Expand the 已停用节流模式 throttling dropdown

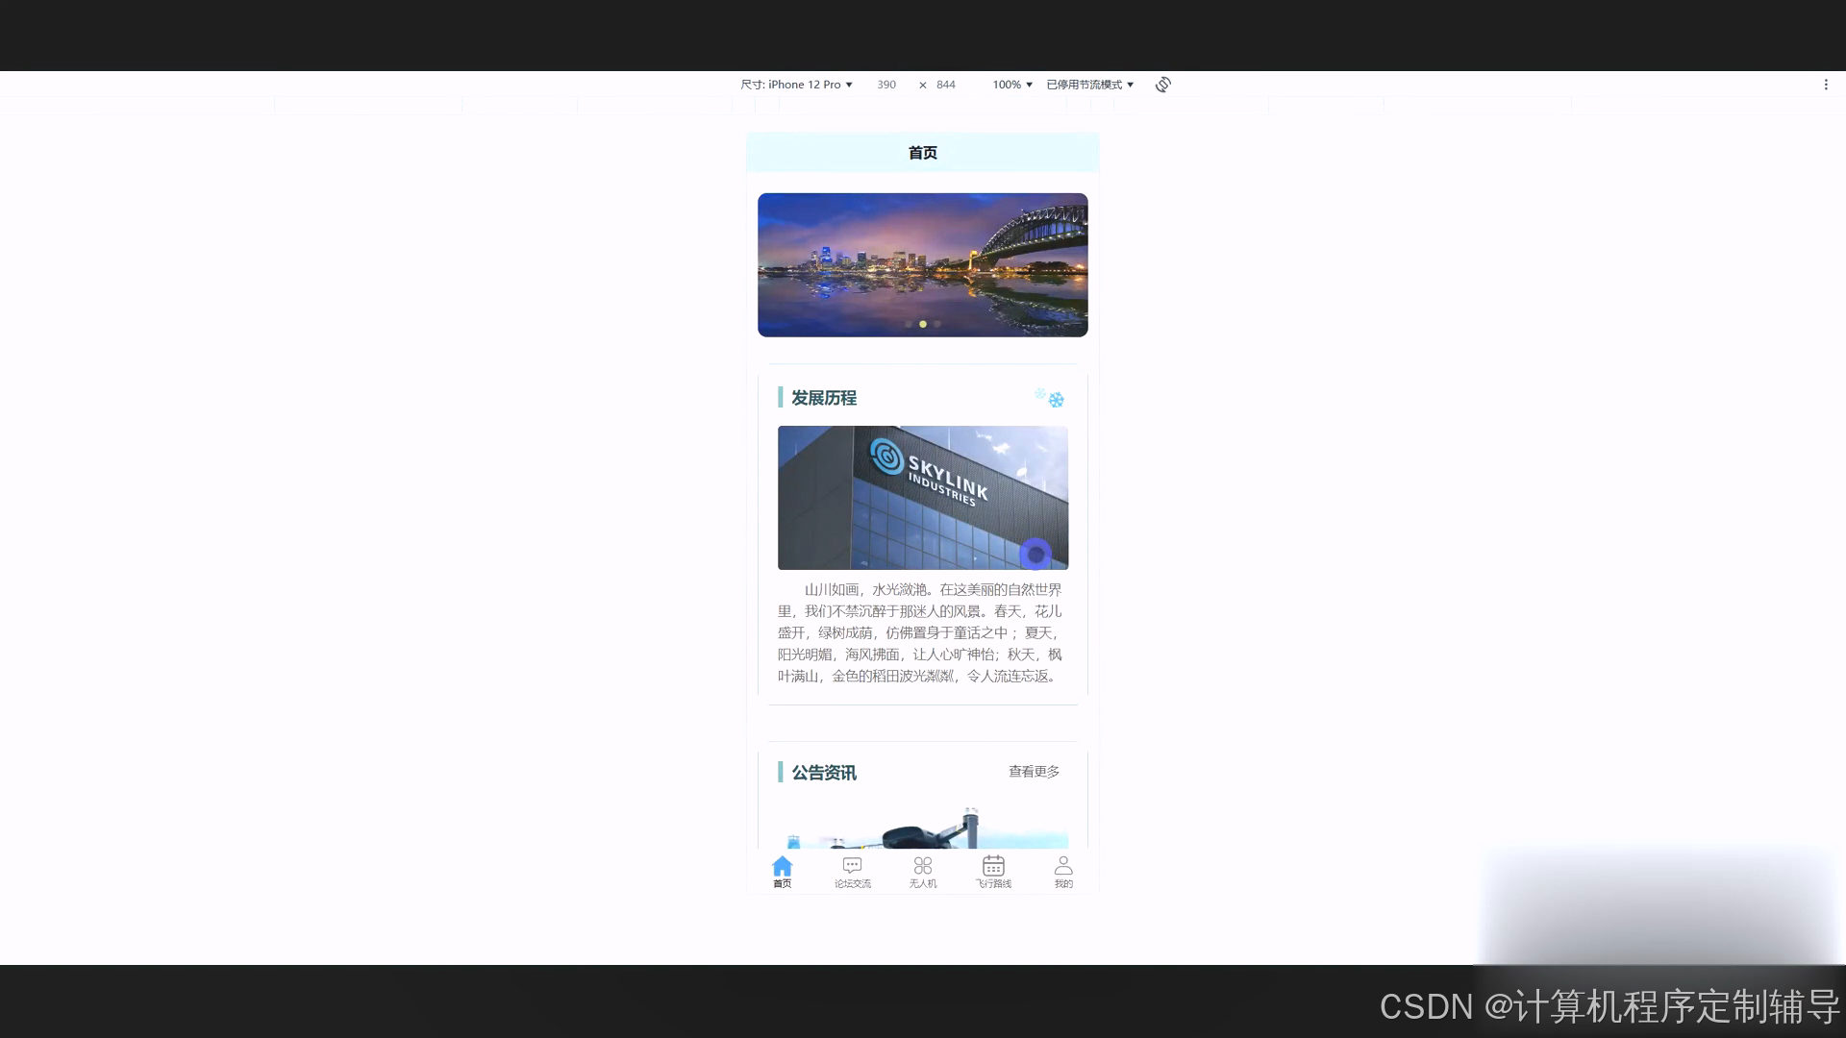[x=1089, y=85]
